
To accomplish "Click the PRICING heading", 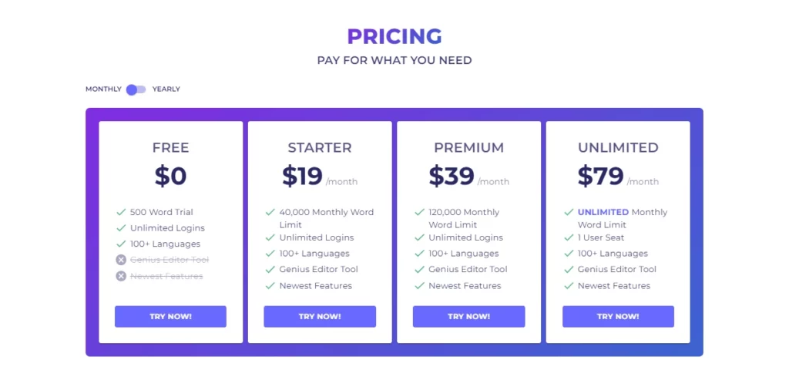I will point(394,36).
